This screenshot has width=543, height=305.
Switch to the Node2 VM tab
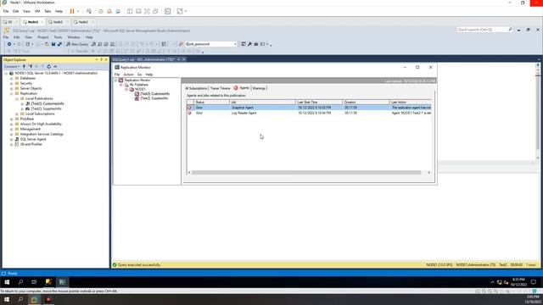(x=83, y=22)
